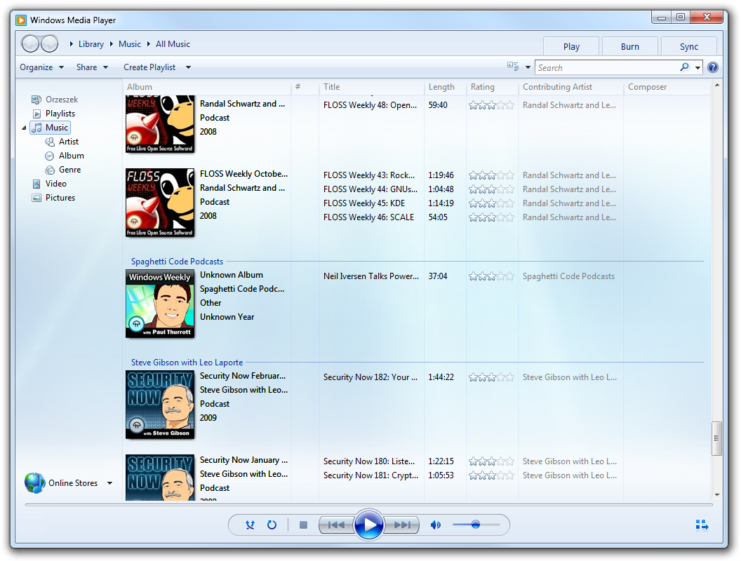Skip to previous track

[336, 525]
